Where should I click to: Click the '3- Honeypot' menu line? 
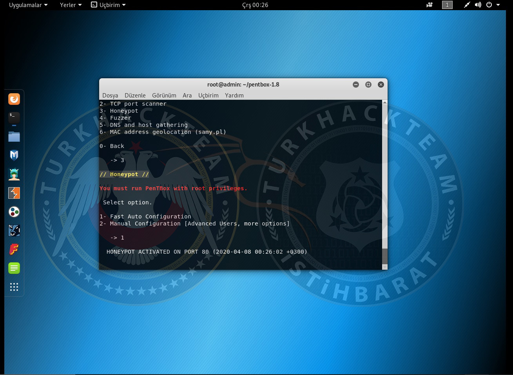119,111
